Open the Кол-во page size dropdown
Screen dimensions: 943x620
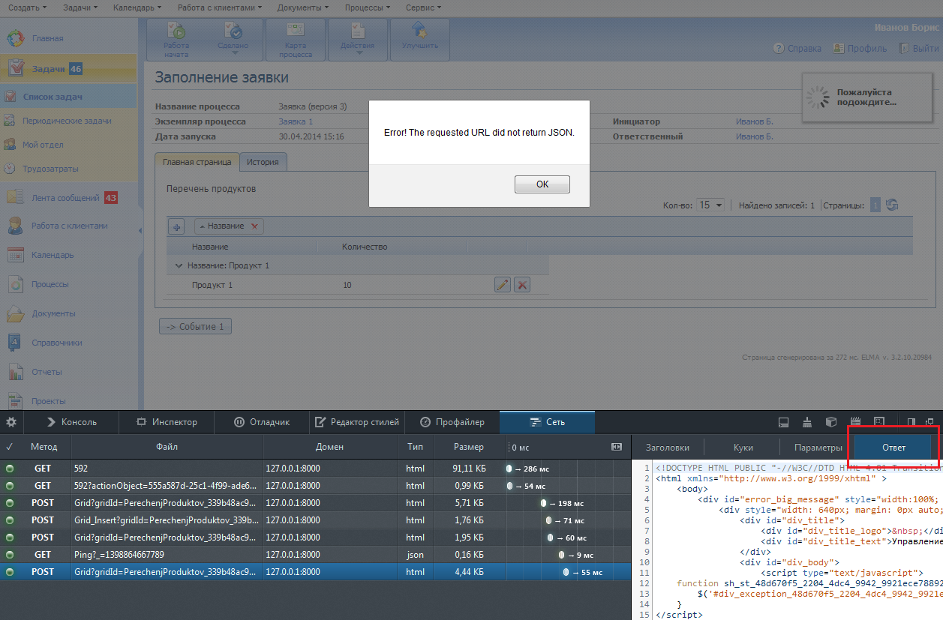(x=710, y=205)
